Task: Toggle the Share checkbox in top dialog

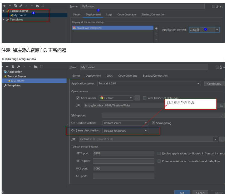Action: coord(214,6)
